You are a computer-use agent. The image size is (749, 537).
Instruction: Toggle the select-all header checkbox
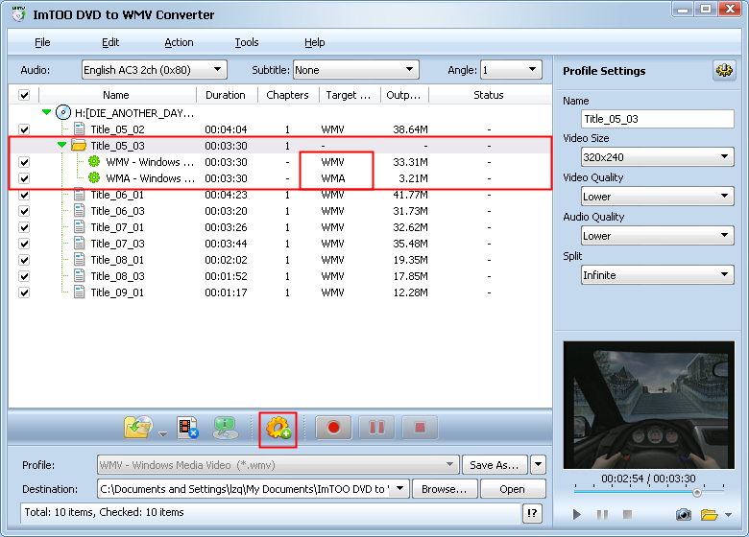coord(24,95)
